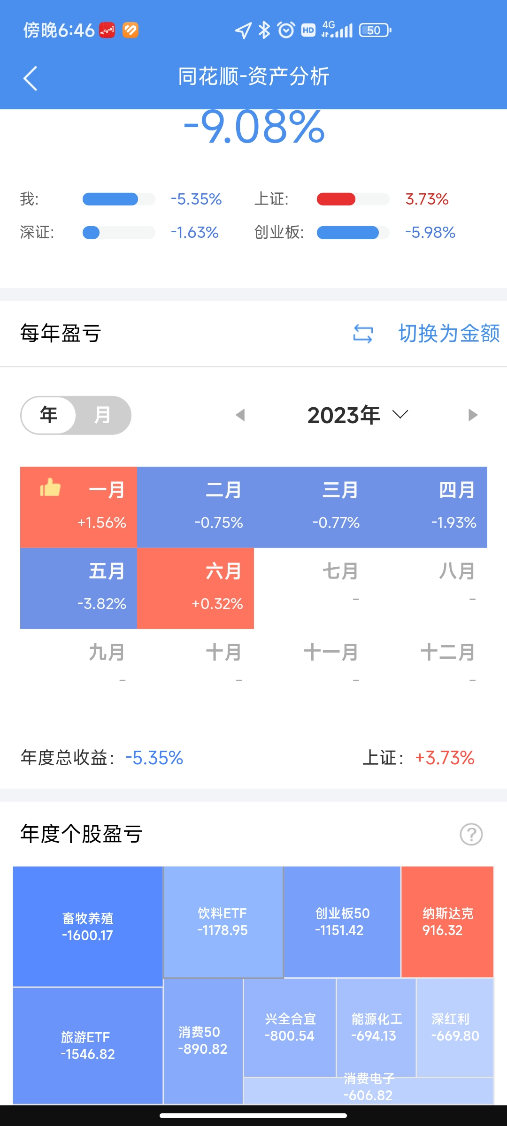Select the 六月 month cell
This screenshot has height=1126, width=507.
(195, 588)
